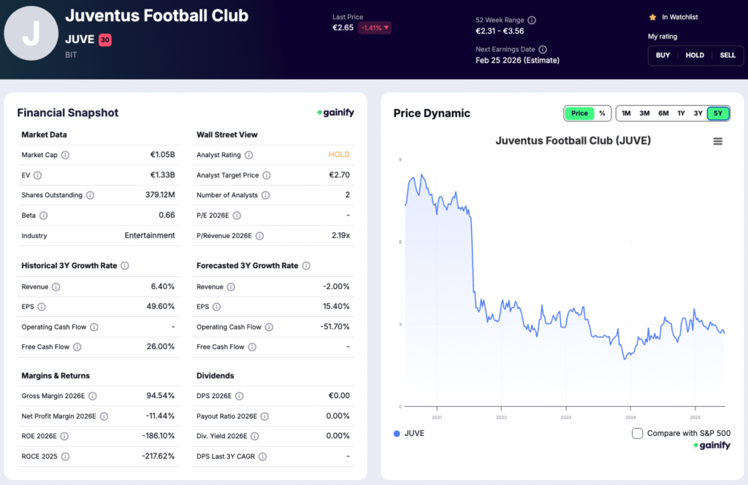The width and height of the screenshot is (748, 485).
Task: Switch the chart to percentage display mode
Action: (x=603, y=113)
